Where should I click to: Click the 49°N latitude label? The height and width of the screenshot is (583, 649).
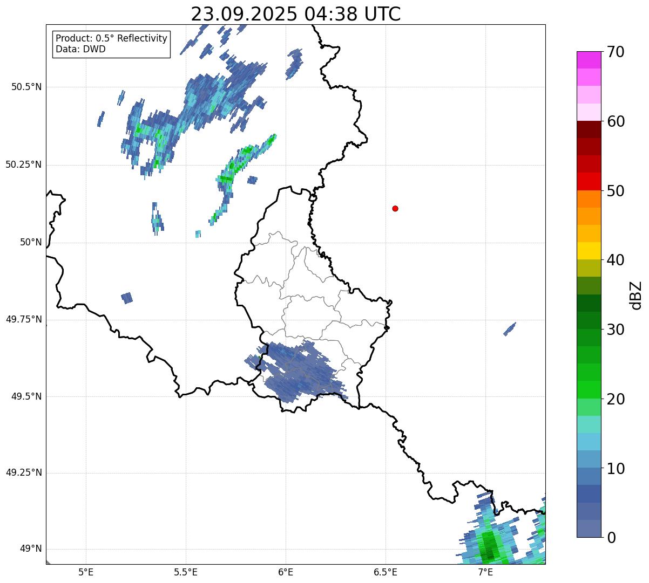pyautogui.click(x=31, y=549)
